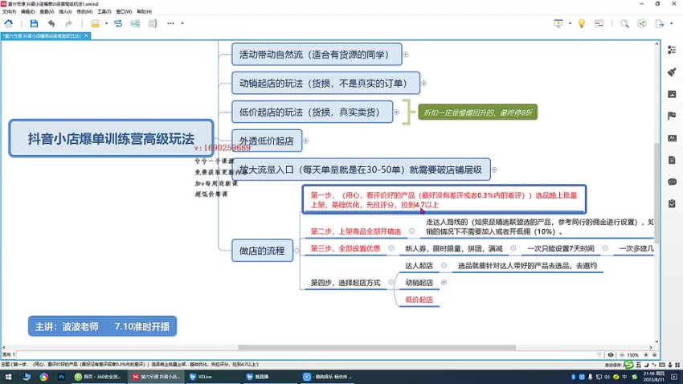Open the presentation mode dropdown arrow
Image resolution: width=683 pixels, height=384 pixels.
pos(570,24)
